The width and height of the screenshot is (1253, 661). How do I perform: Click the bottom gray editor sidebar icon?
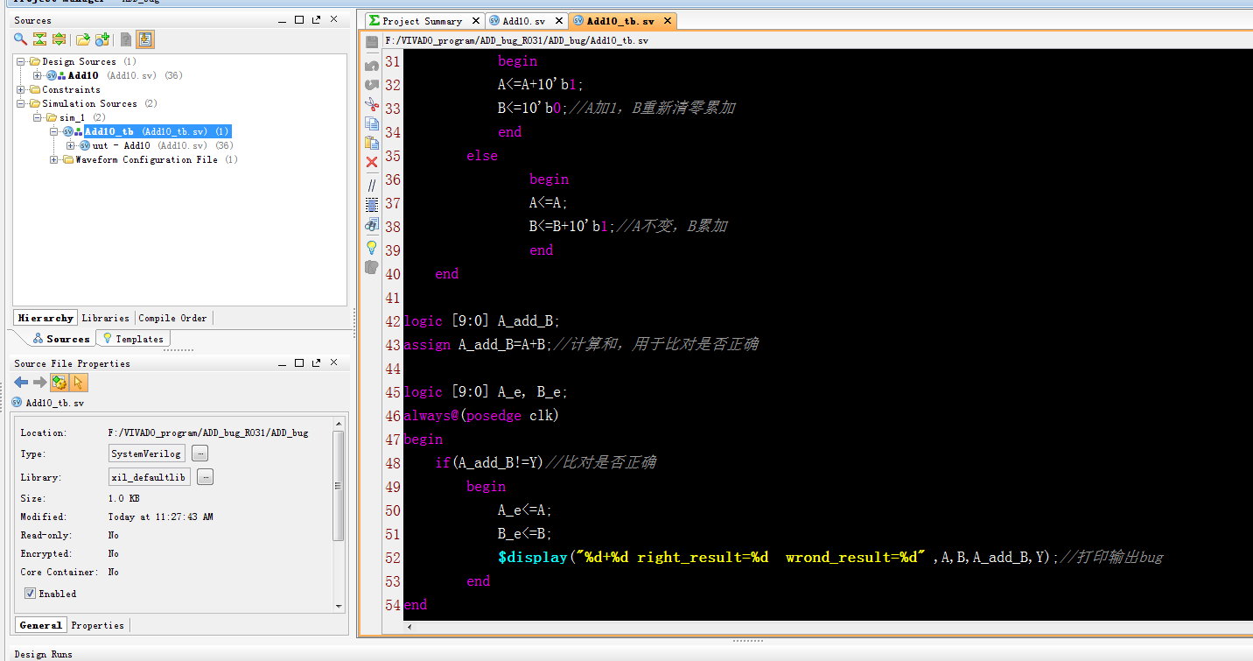[372, 267]
